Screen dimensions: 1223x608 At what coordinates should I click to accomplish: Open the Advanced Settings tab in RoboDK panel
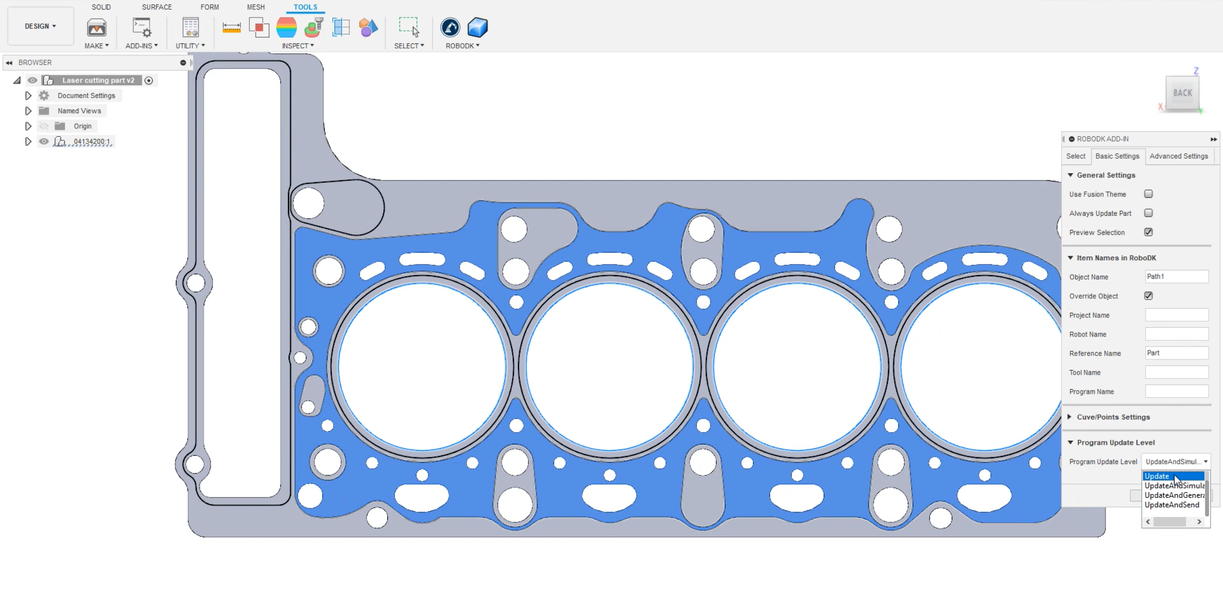[1179, 156]
